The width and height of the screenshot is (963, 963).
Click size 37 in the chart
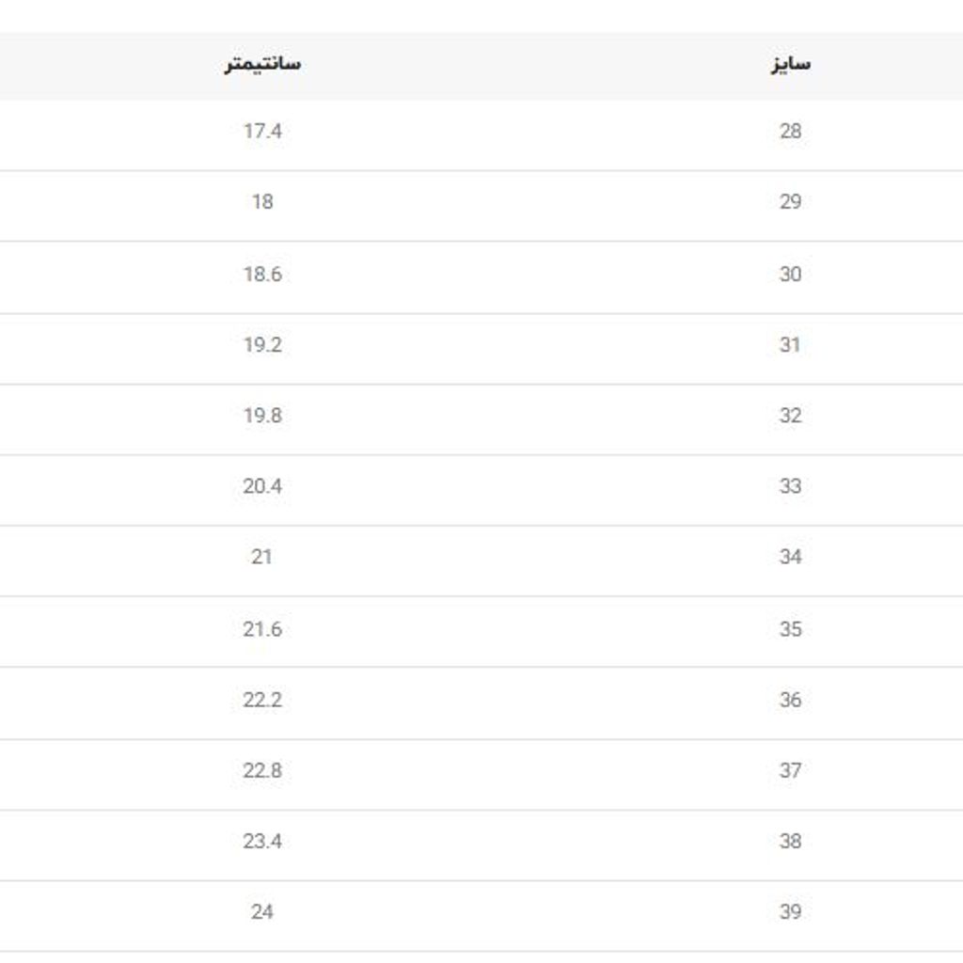tap(790, 770)
